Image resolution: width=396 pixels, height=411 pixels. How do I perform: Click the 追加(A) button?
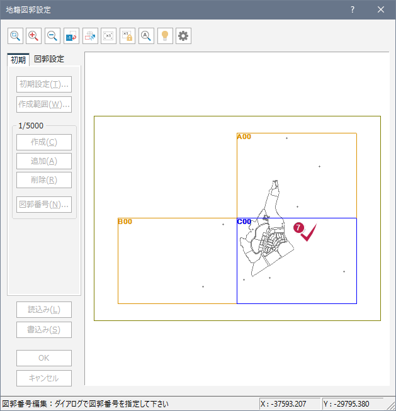[44, 161]
